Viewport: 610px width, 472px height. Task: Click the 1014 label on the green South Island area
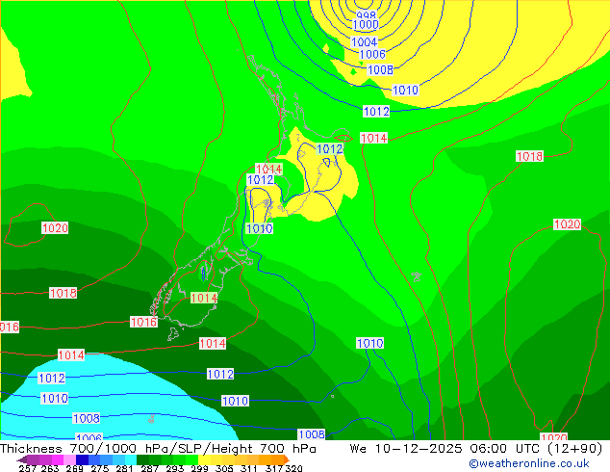click(204, 298)
